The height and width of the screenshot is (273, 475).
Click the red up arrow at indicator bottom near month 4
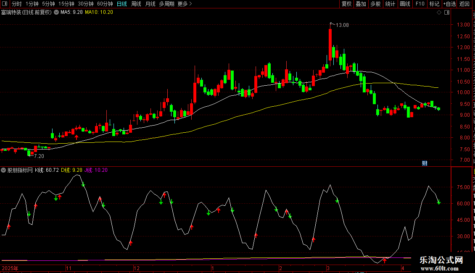click(385, 260)
